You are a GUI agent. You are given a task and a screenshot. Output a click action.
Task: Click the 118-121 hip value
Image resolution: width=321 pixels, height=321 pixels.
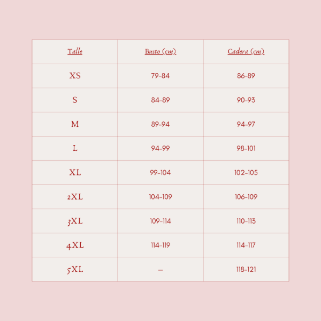[x=246, y=270]
